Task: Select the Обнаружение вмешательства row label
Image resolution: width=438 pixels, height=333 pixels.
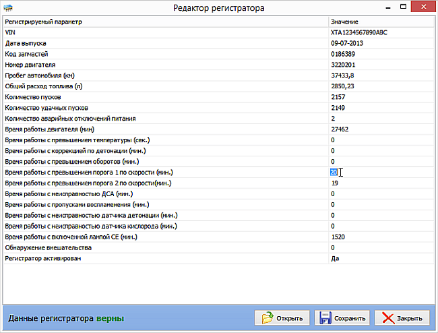Action: tap(48, 247)
